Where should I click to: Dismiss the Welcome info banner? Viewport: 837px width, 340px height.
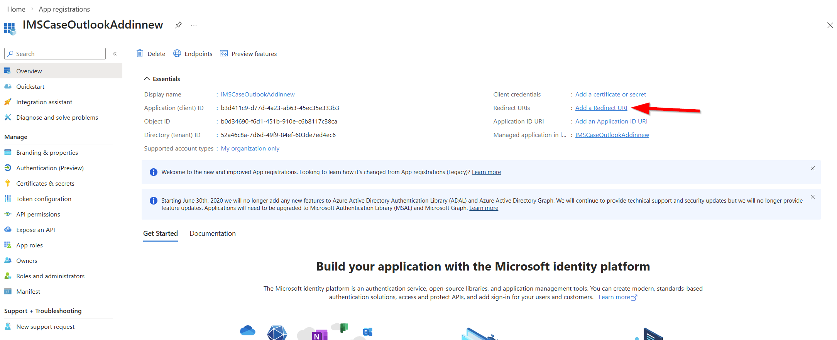(813, 168)
